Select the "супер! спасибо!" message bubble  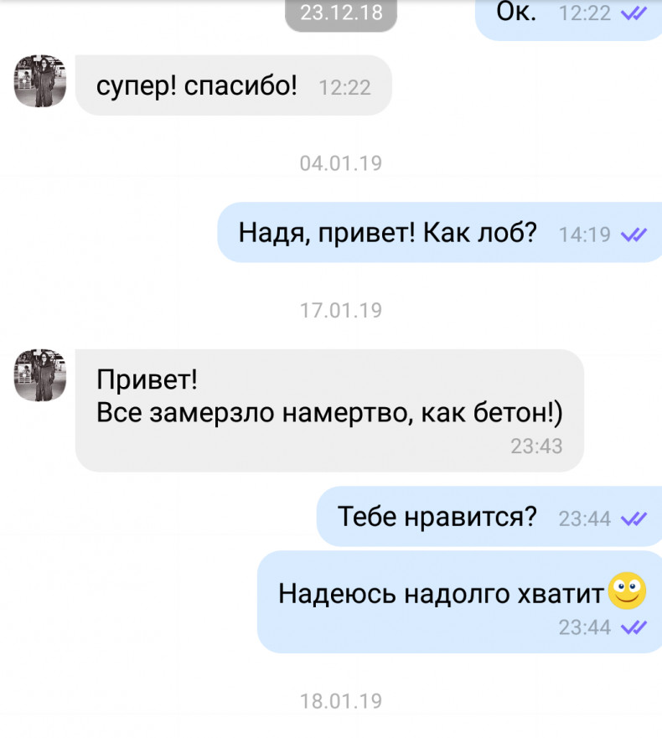[x=234, y=85]
